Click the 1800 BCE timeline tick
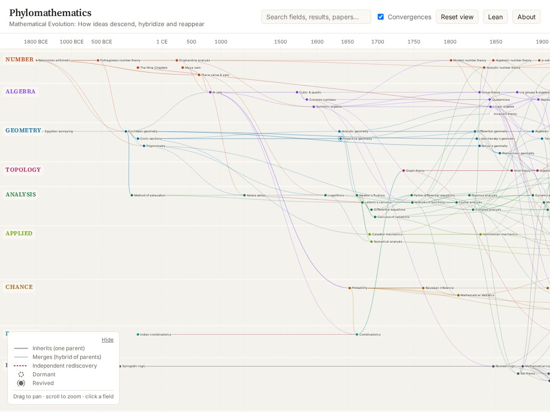 [36, 42]
